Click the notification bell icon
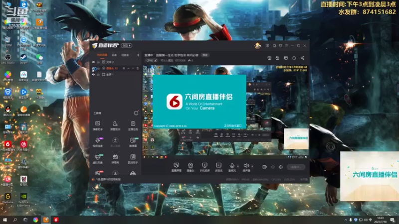 [x=294, y=58]
